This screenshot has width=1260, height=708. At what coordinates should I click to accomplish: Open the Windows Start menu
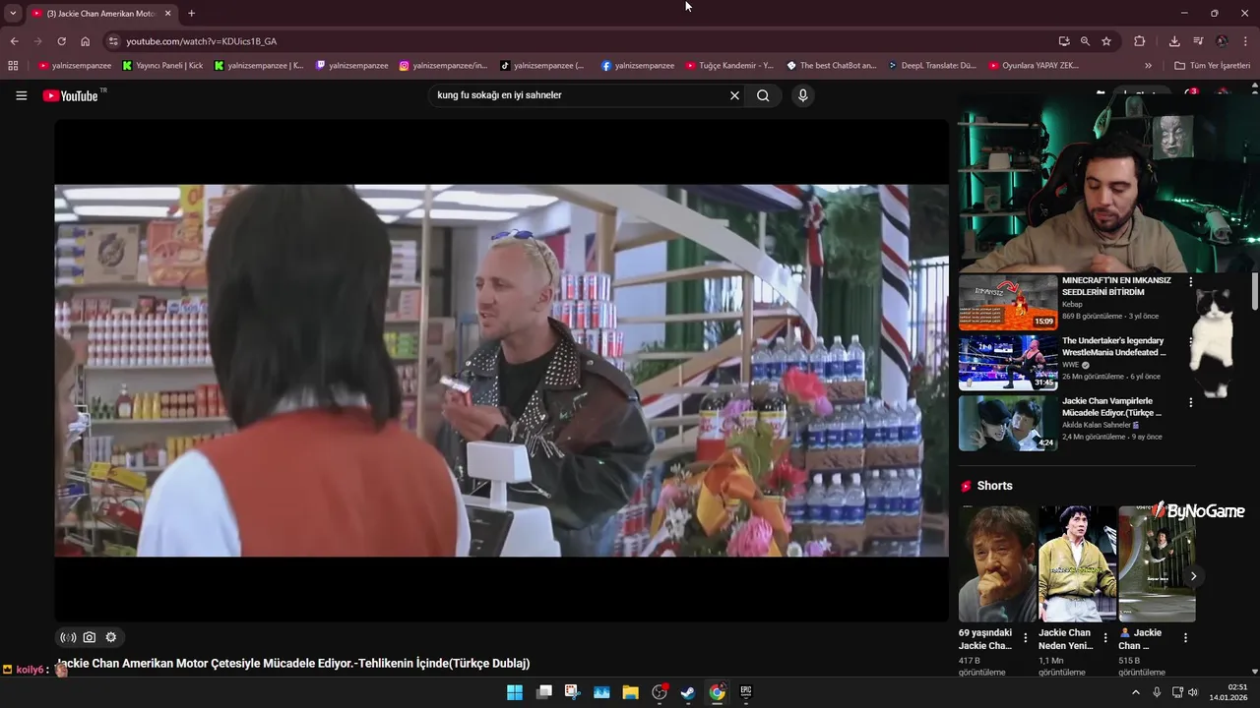(515, 692)
